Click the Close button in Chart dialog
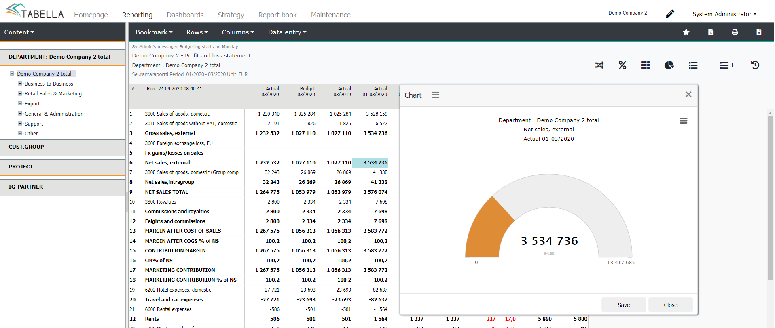This screenshot has width=775, height=328. point(671,305)
